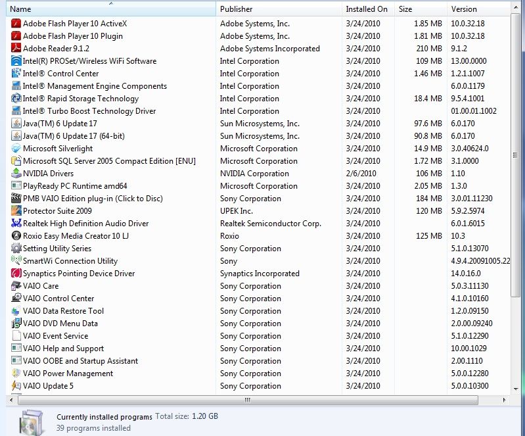Click version 01.00.01.1002 cell
This screenshot has width=525, height=436.
474,111
